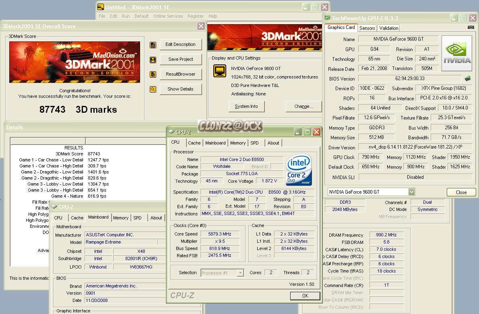
Task: Click the Game 4 - Nature result row
Action: coord(79,196)
